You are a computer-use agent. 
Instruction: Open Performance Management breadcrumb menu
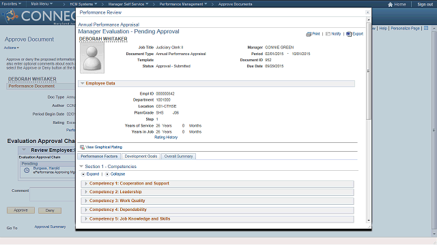pos(183,4)
